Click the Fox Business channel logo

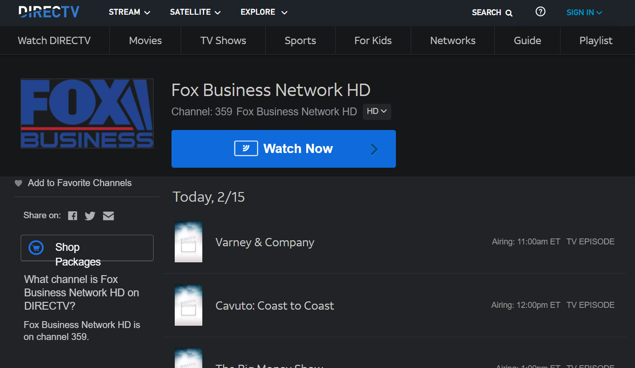[x=87, y=113]
